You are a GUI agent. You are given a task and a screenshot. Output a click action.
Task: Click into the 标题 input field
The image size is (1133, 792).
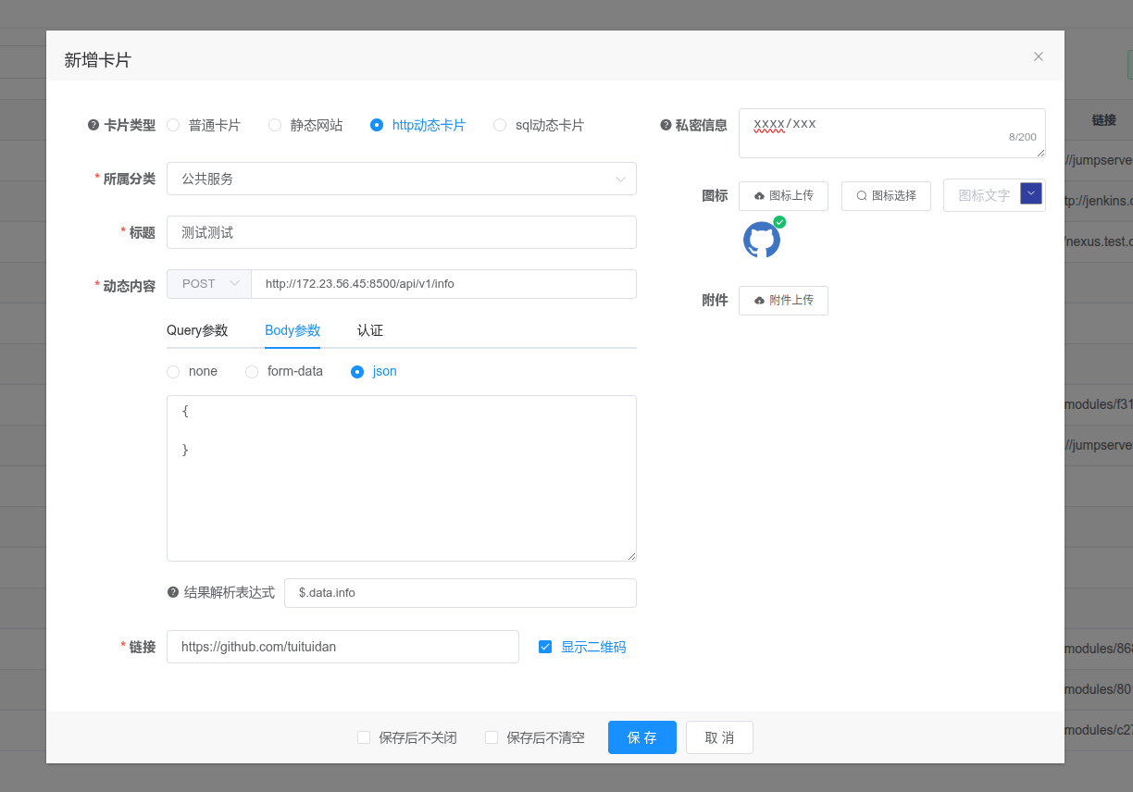401,233
